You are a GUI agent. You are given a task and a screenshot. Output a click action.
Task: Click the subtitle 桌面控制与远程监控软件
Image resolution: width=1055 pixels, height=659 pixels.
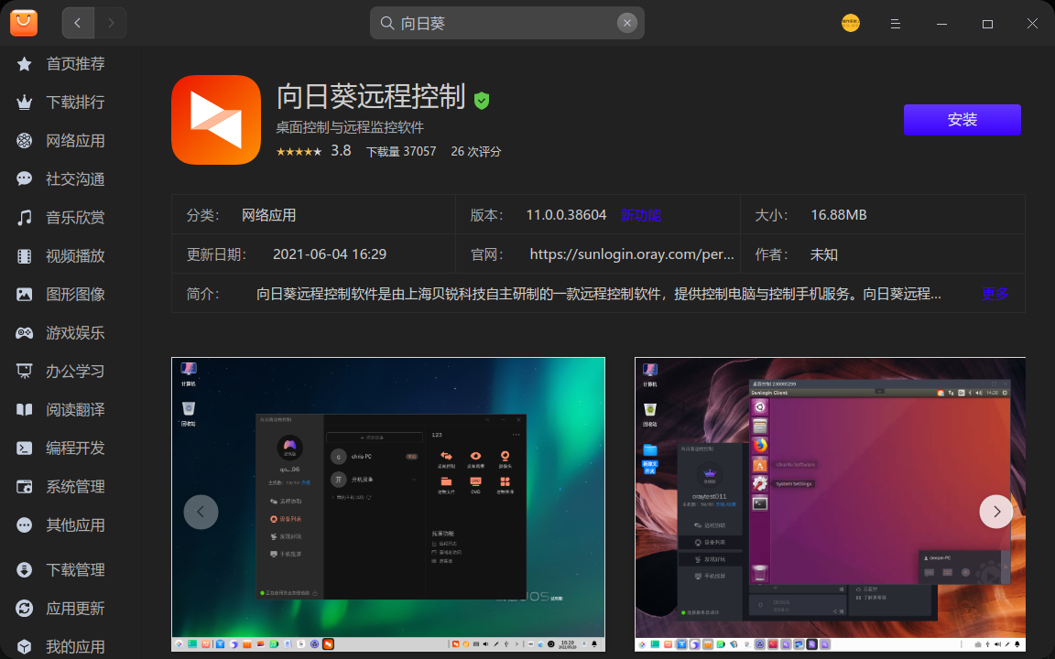click(x=350, y=127)
